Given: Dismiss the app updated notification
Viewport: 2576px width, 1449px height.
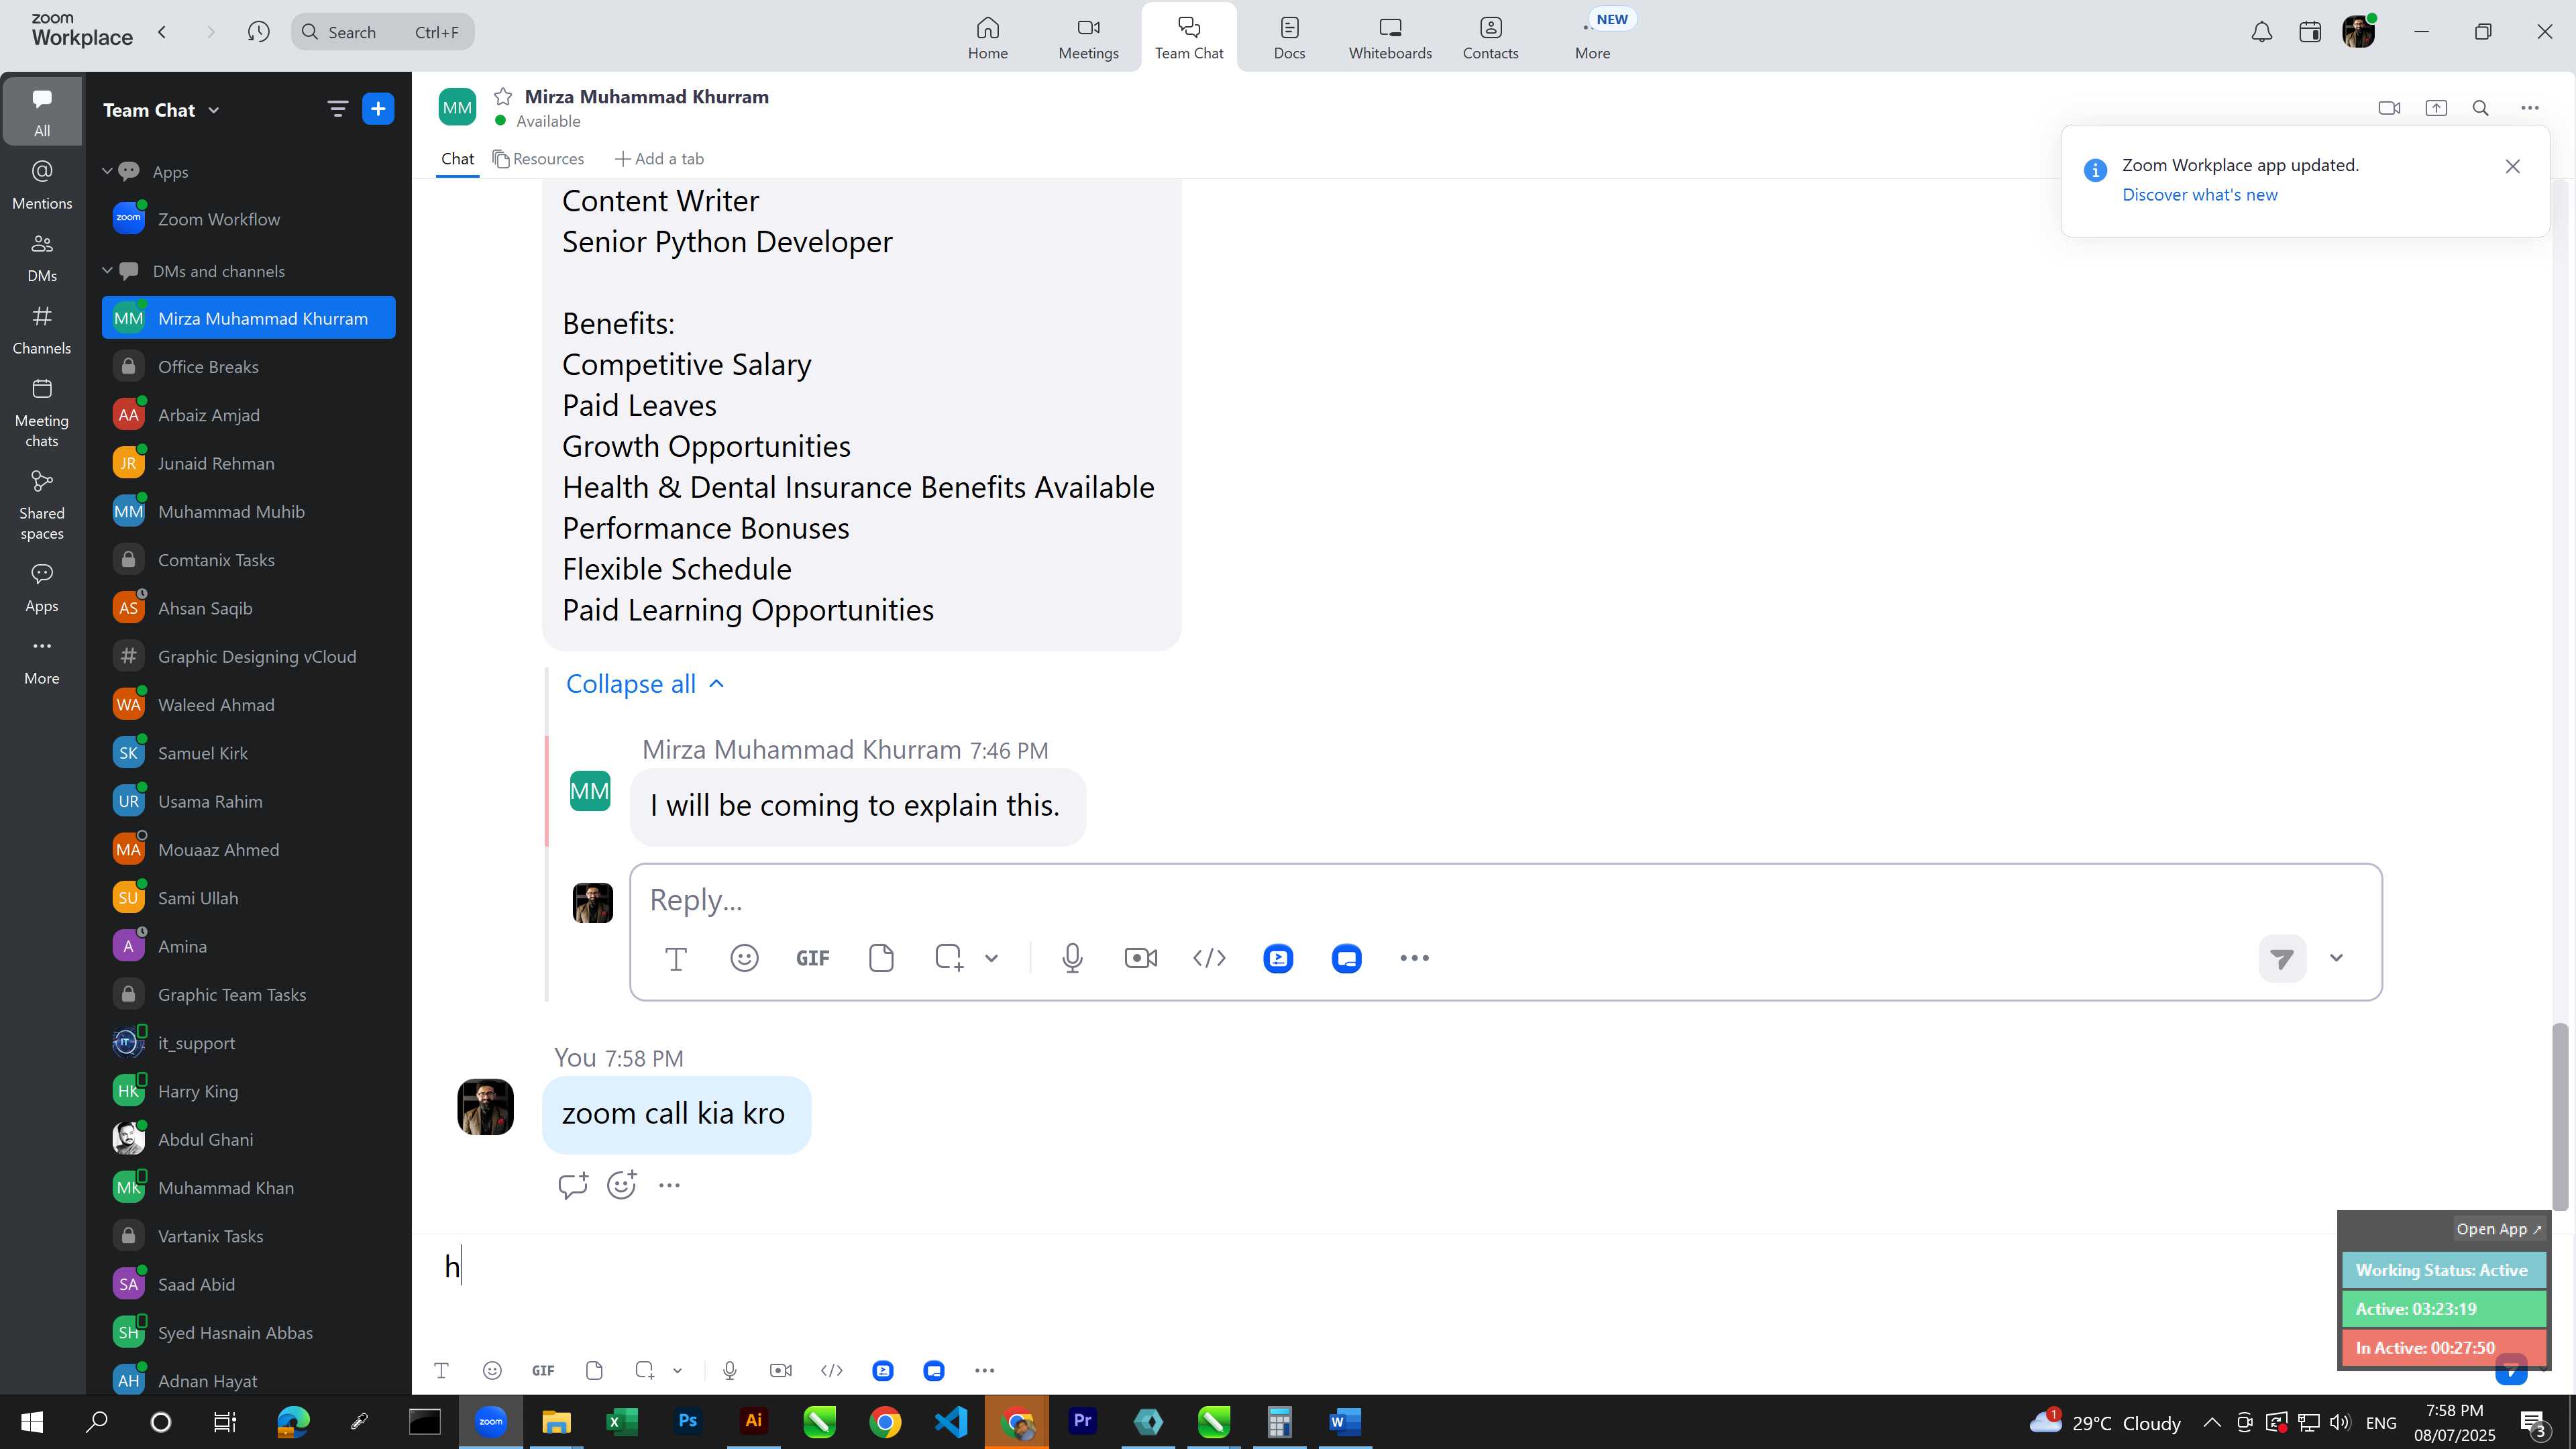Looking at the screenshot, I should click(2513, 167).
